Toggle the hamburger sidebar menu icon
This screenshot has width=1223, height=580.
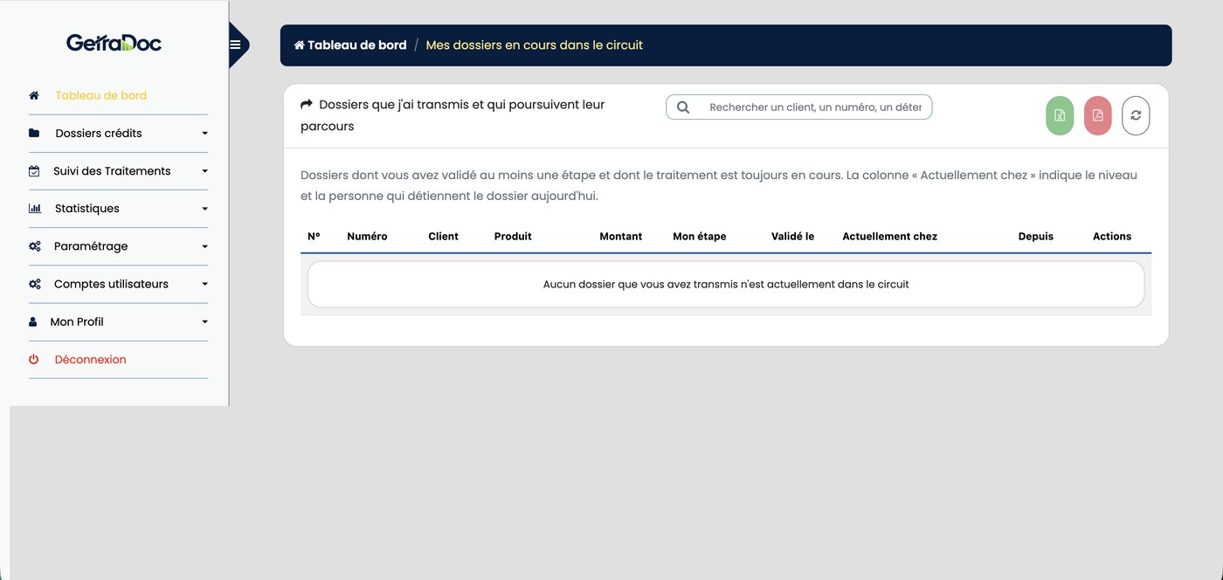(x=235, y=45)
